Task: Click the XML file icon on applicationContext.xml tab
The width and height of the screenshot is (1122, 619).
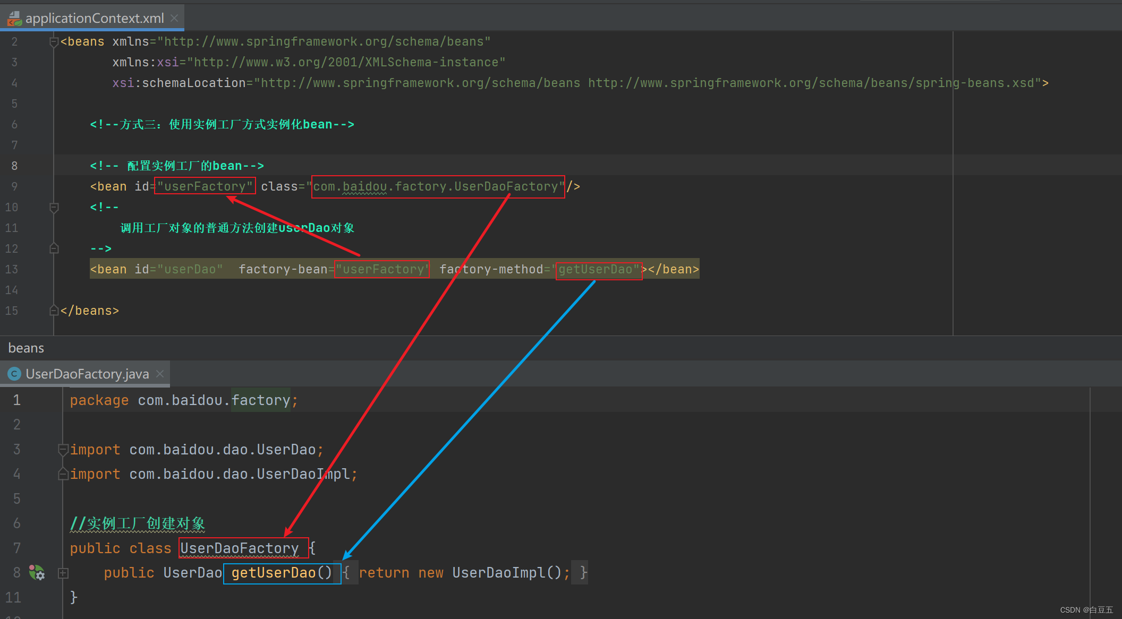Action: (14, 19)
